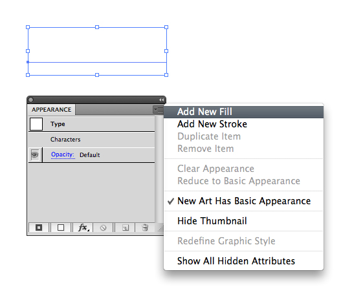
Task: Click the Clear Appearance icon in footer
Action: 103,227
